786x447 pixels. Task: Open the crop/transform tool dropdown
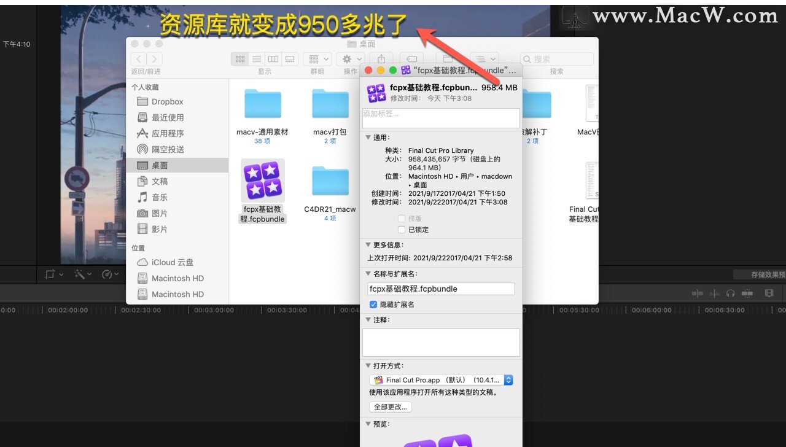(x=53, y=274)
